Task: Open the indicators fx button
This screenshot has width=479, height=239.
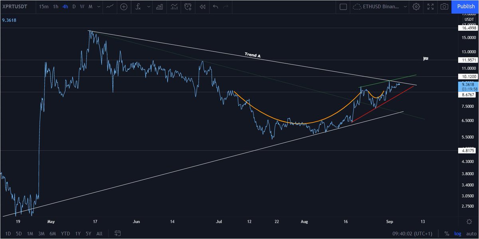Action: click(138, 7)
